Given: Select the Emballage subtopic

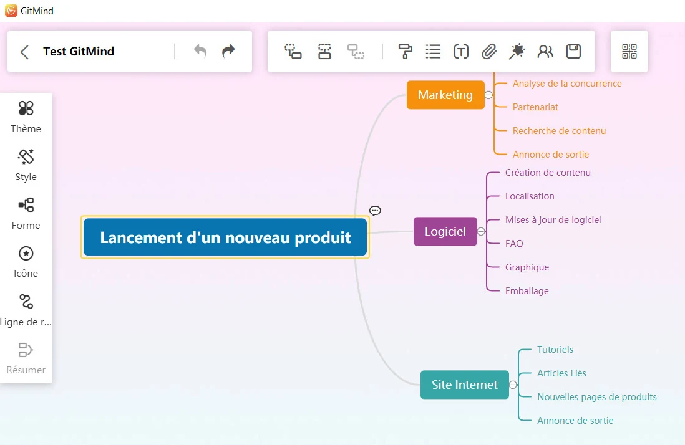Looking at the screenshot, I should point(527,290).
